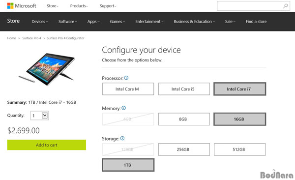Go to Find a store
The image size is (295, 180).
(x=256, y=22)
